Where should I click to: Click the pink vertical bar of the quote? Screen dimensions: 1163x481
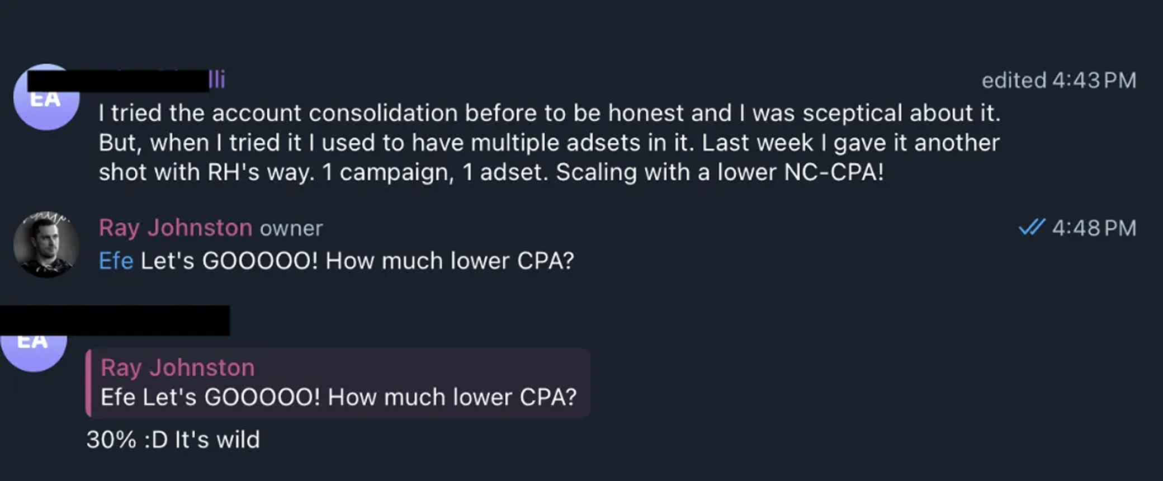click(x=88, y=383)
